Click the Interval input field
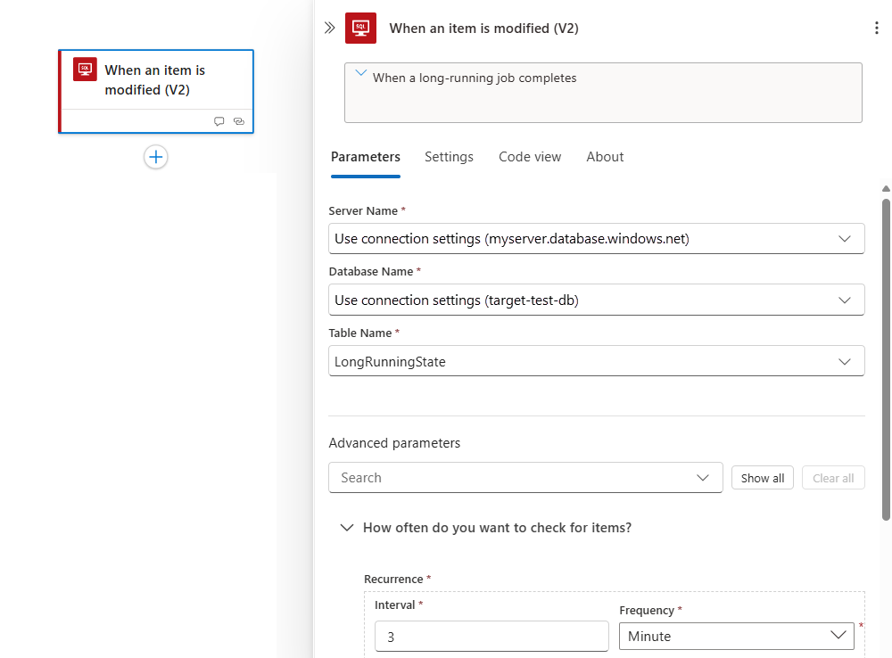 [491, 636]
